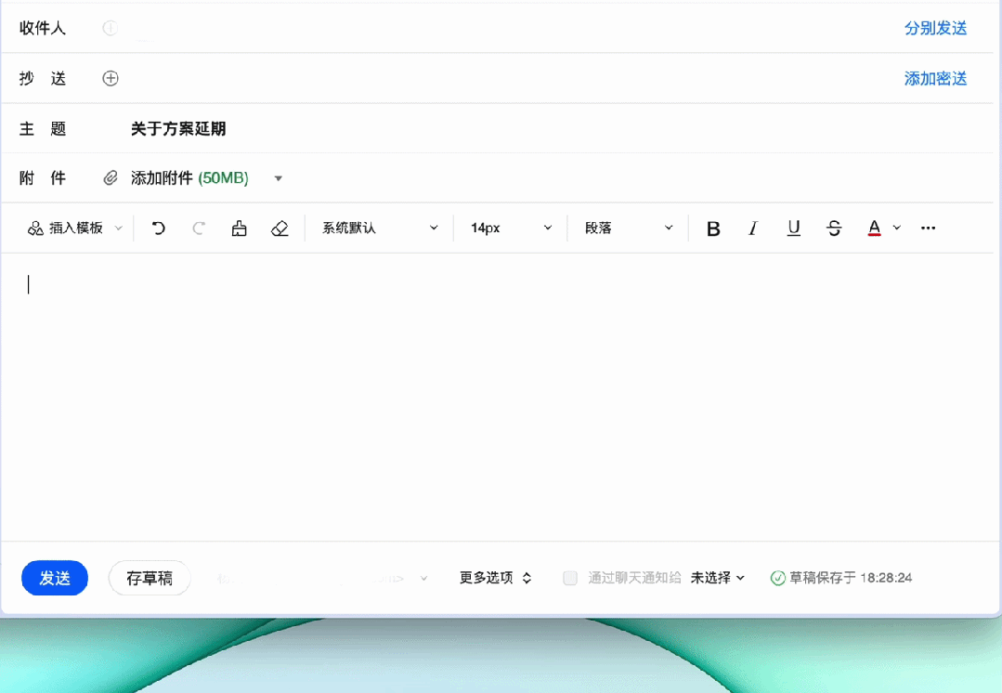
Task: Click the green draft-saved checkmark icon
Action: (x=777, y=578)
